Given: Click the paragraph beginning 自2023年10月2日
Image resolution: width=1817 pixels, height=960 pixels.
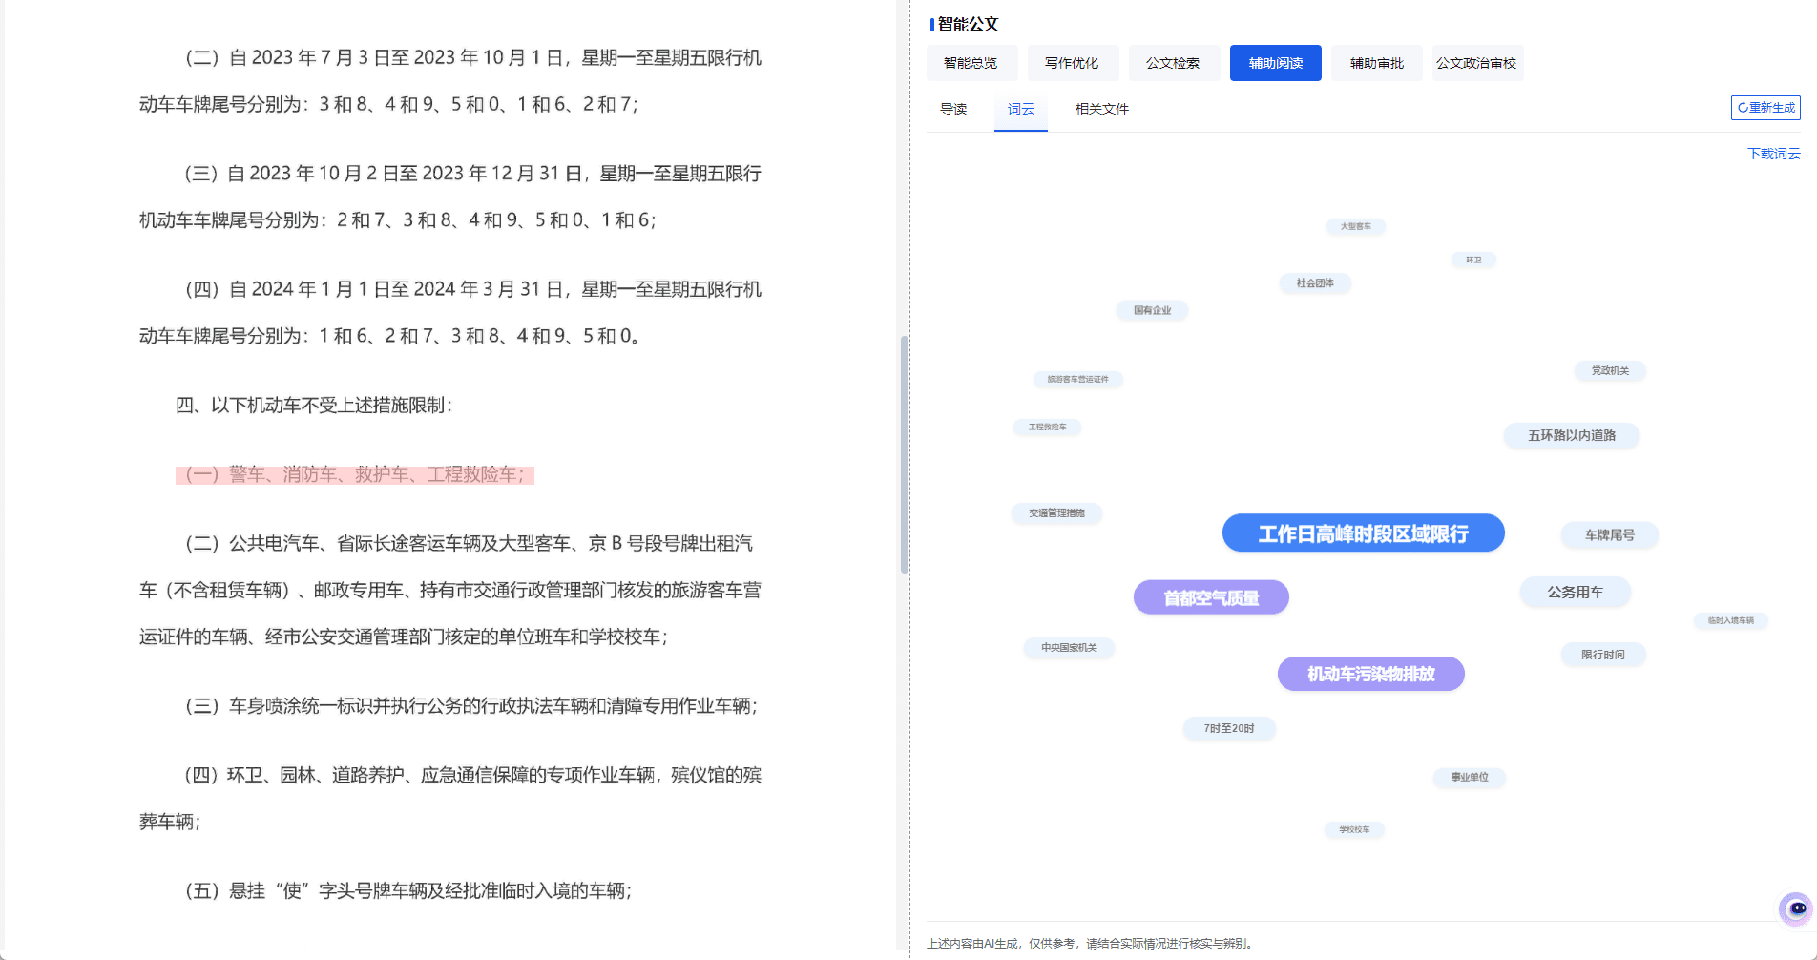Looking at the screenshot, I should pyautogui.click(x=450, y=197).
